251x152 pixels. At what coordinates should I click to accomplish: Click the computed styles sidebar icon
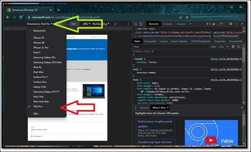coord(239,46)
